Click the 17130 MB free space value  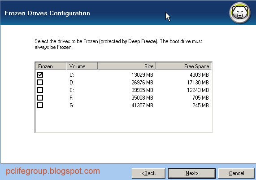[x=198, y=83]
